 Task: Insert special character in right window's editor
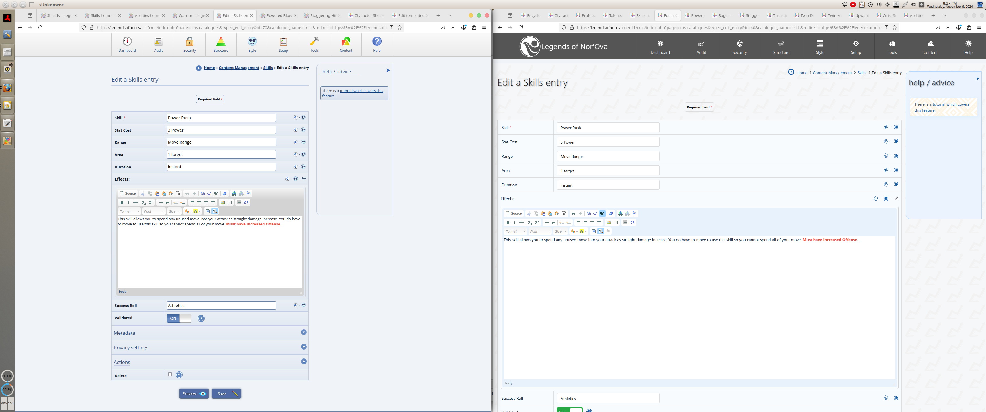pos(632,222)
